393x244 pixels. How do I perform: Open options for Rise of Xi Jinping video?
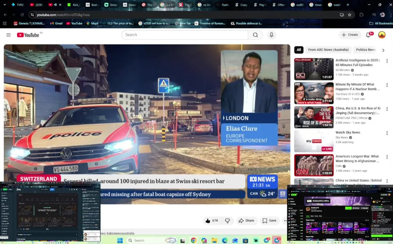pos(387,109)
